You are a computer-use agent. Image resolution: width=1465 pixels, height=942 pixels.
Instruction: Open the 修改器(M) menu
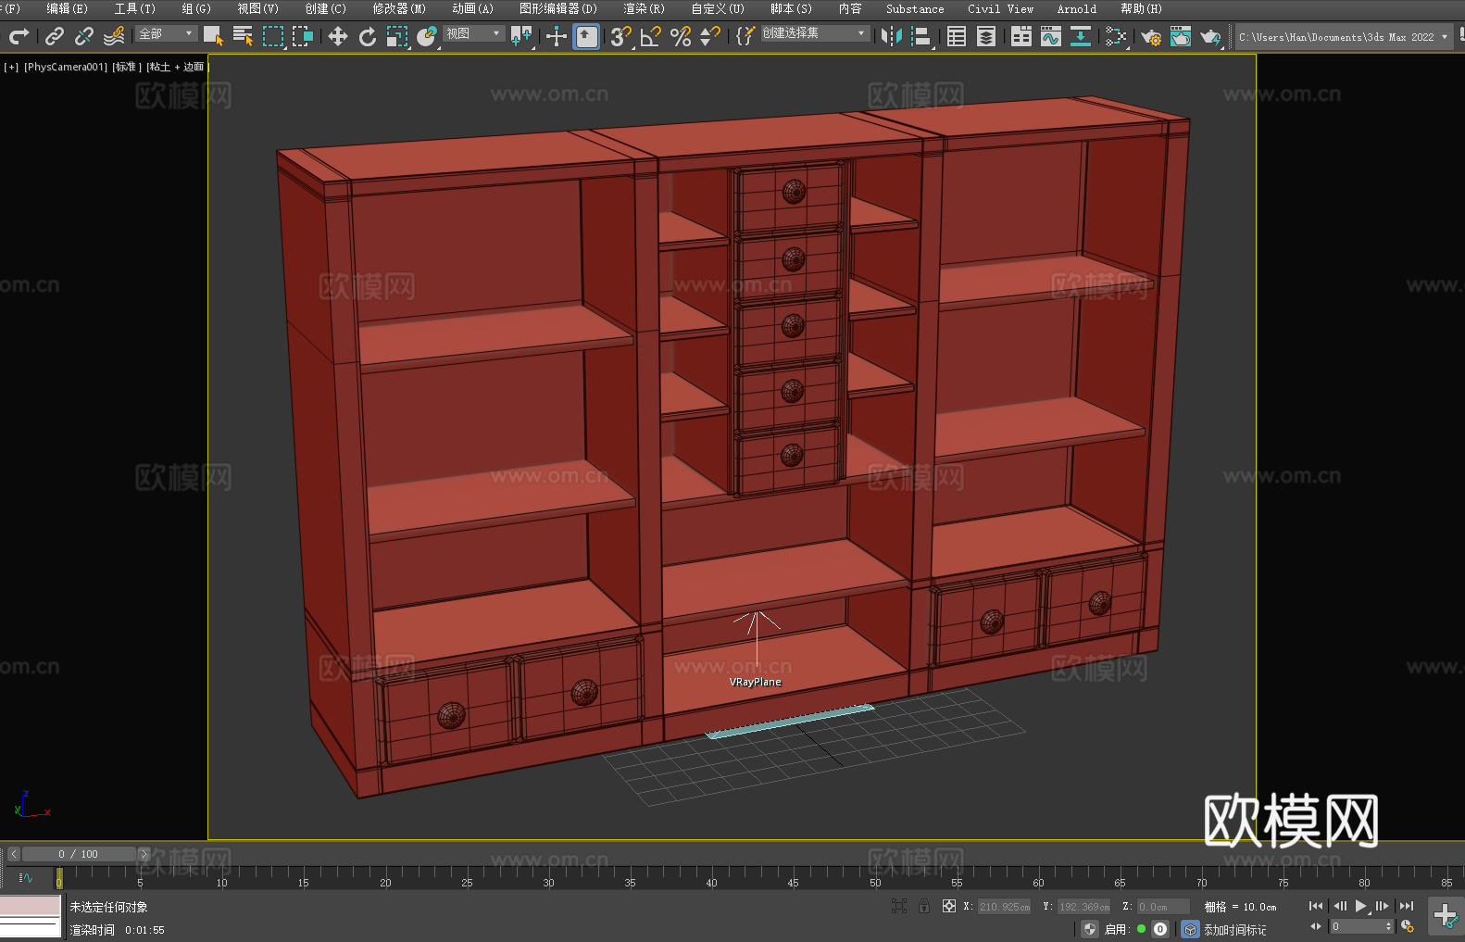[399, 8]
